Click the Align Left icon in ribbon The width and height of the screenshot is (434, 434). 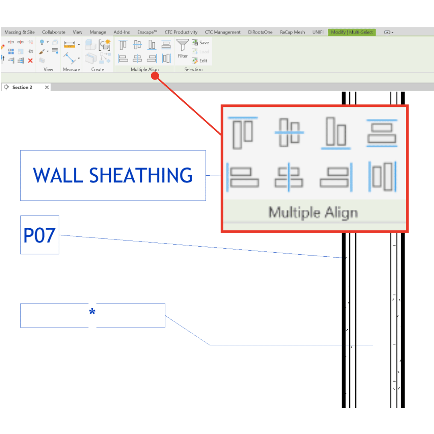tap(123, 59)
